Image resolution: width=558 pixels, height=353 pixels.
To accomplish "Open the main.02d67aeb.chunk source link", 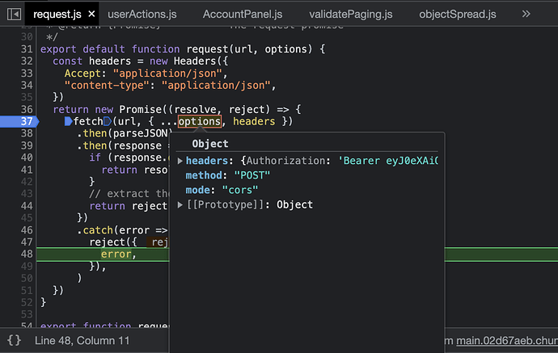I will tap(506, 341).
